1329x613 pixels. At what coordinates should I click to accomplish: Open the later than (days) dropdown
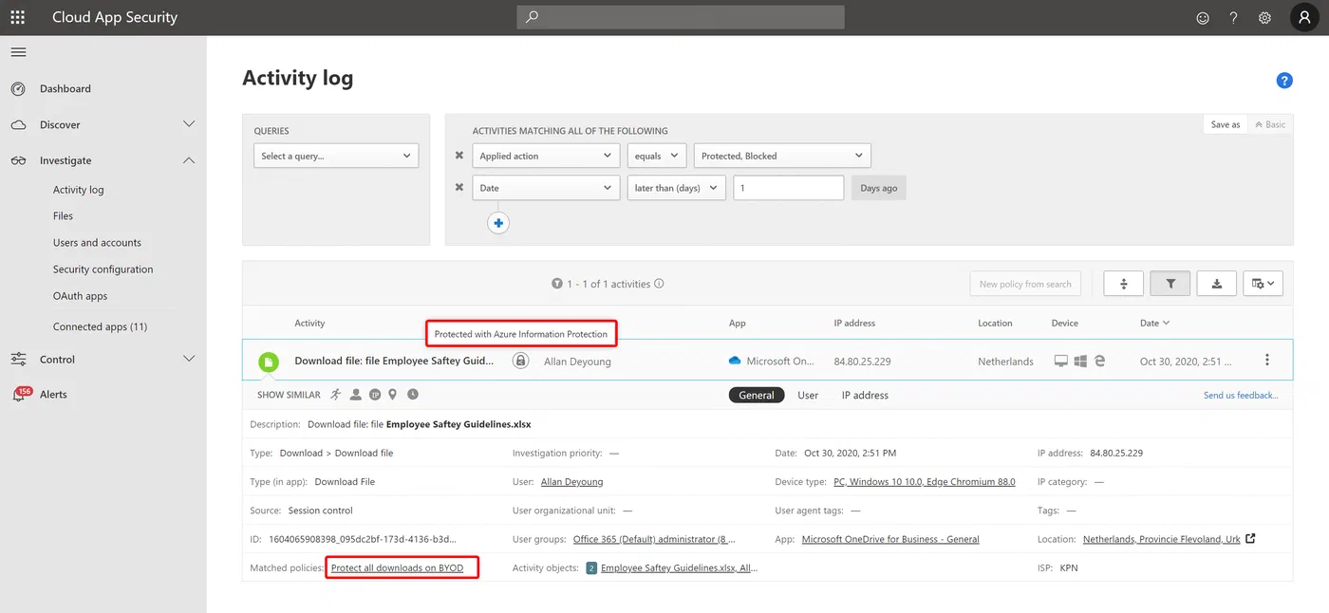[677, 188]
